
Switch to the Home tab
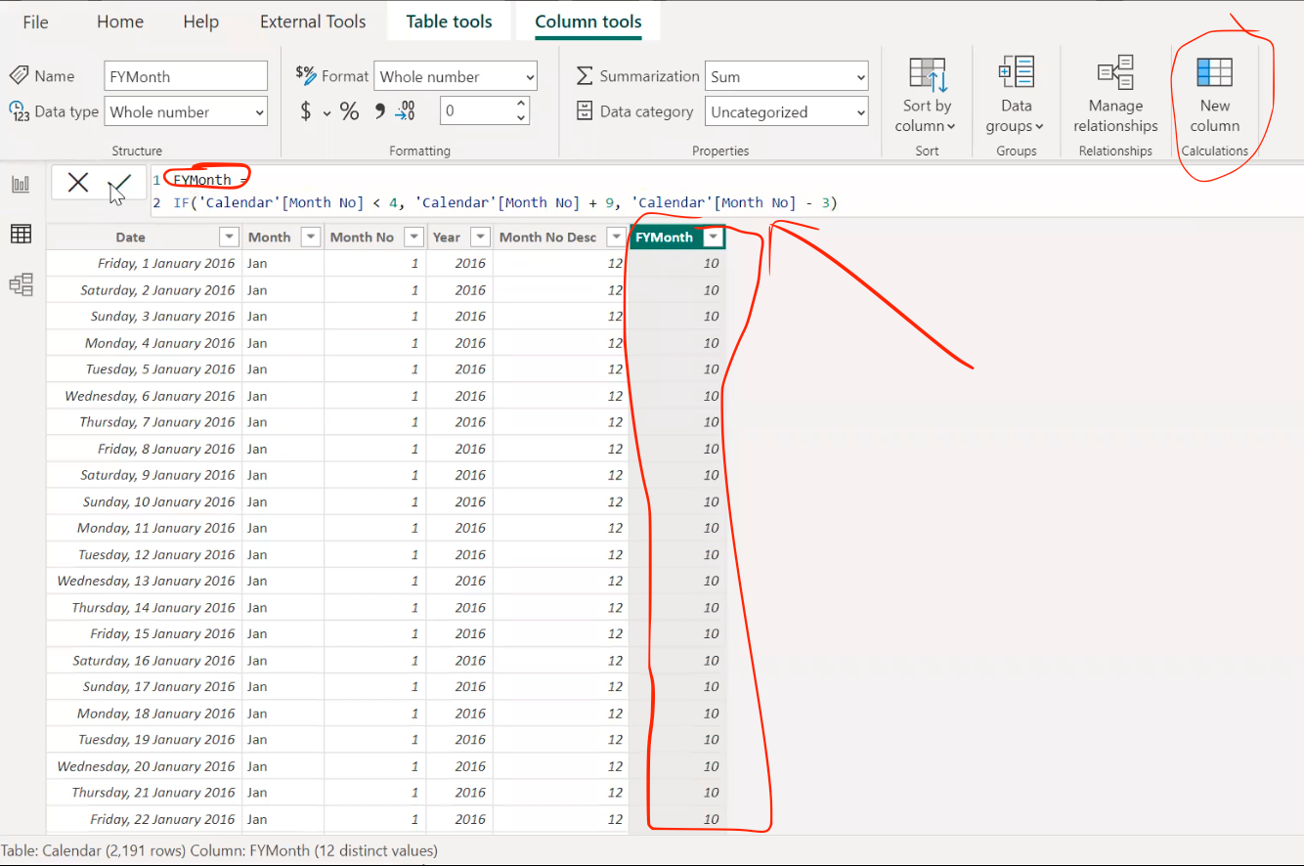(120, 22)
